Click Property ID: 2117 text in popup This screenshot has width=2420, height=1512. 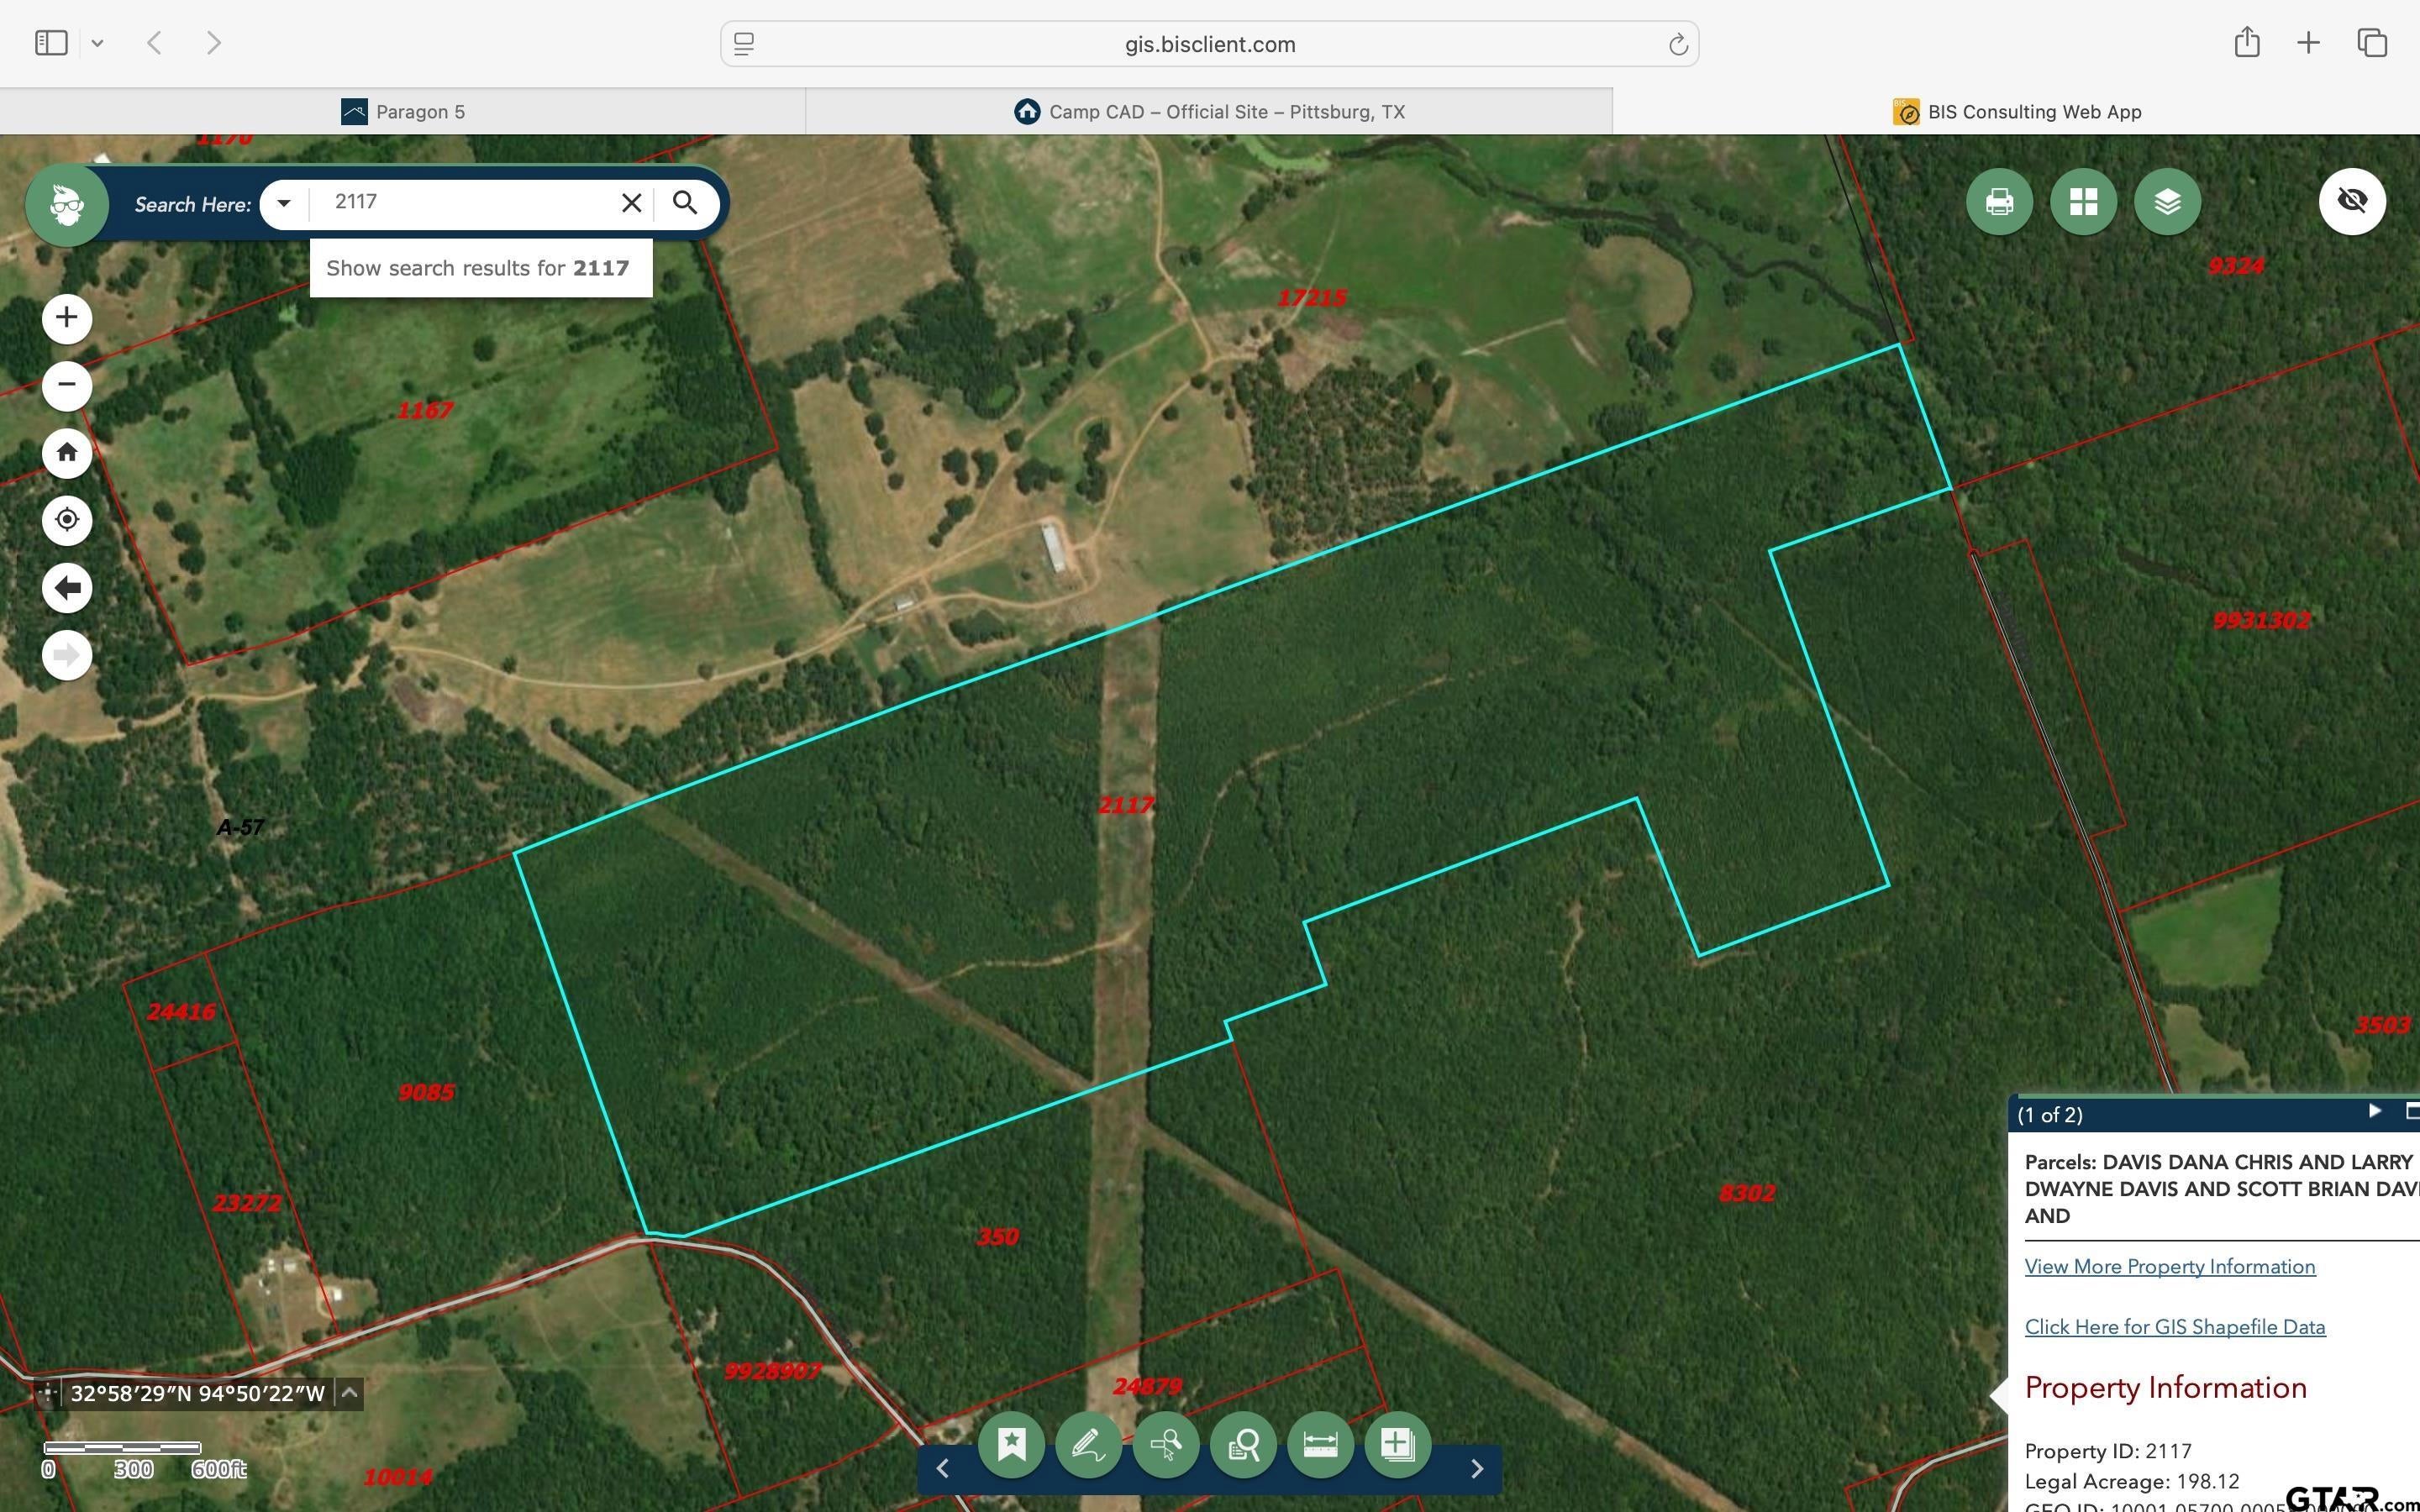pyautogui.click(x=2108, y=1451)
